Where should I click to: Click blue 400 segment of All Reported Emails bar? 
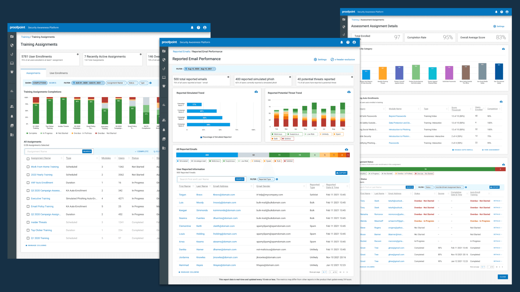[x=207, y=155]
